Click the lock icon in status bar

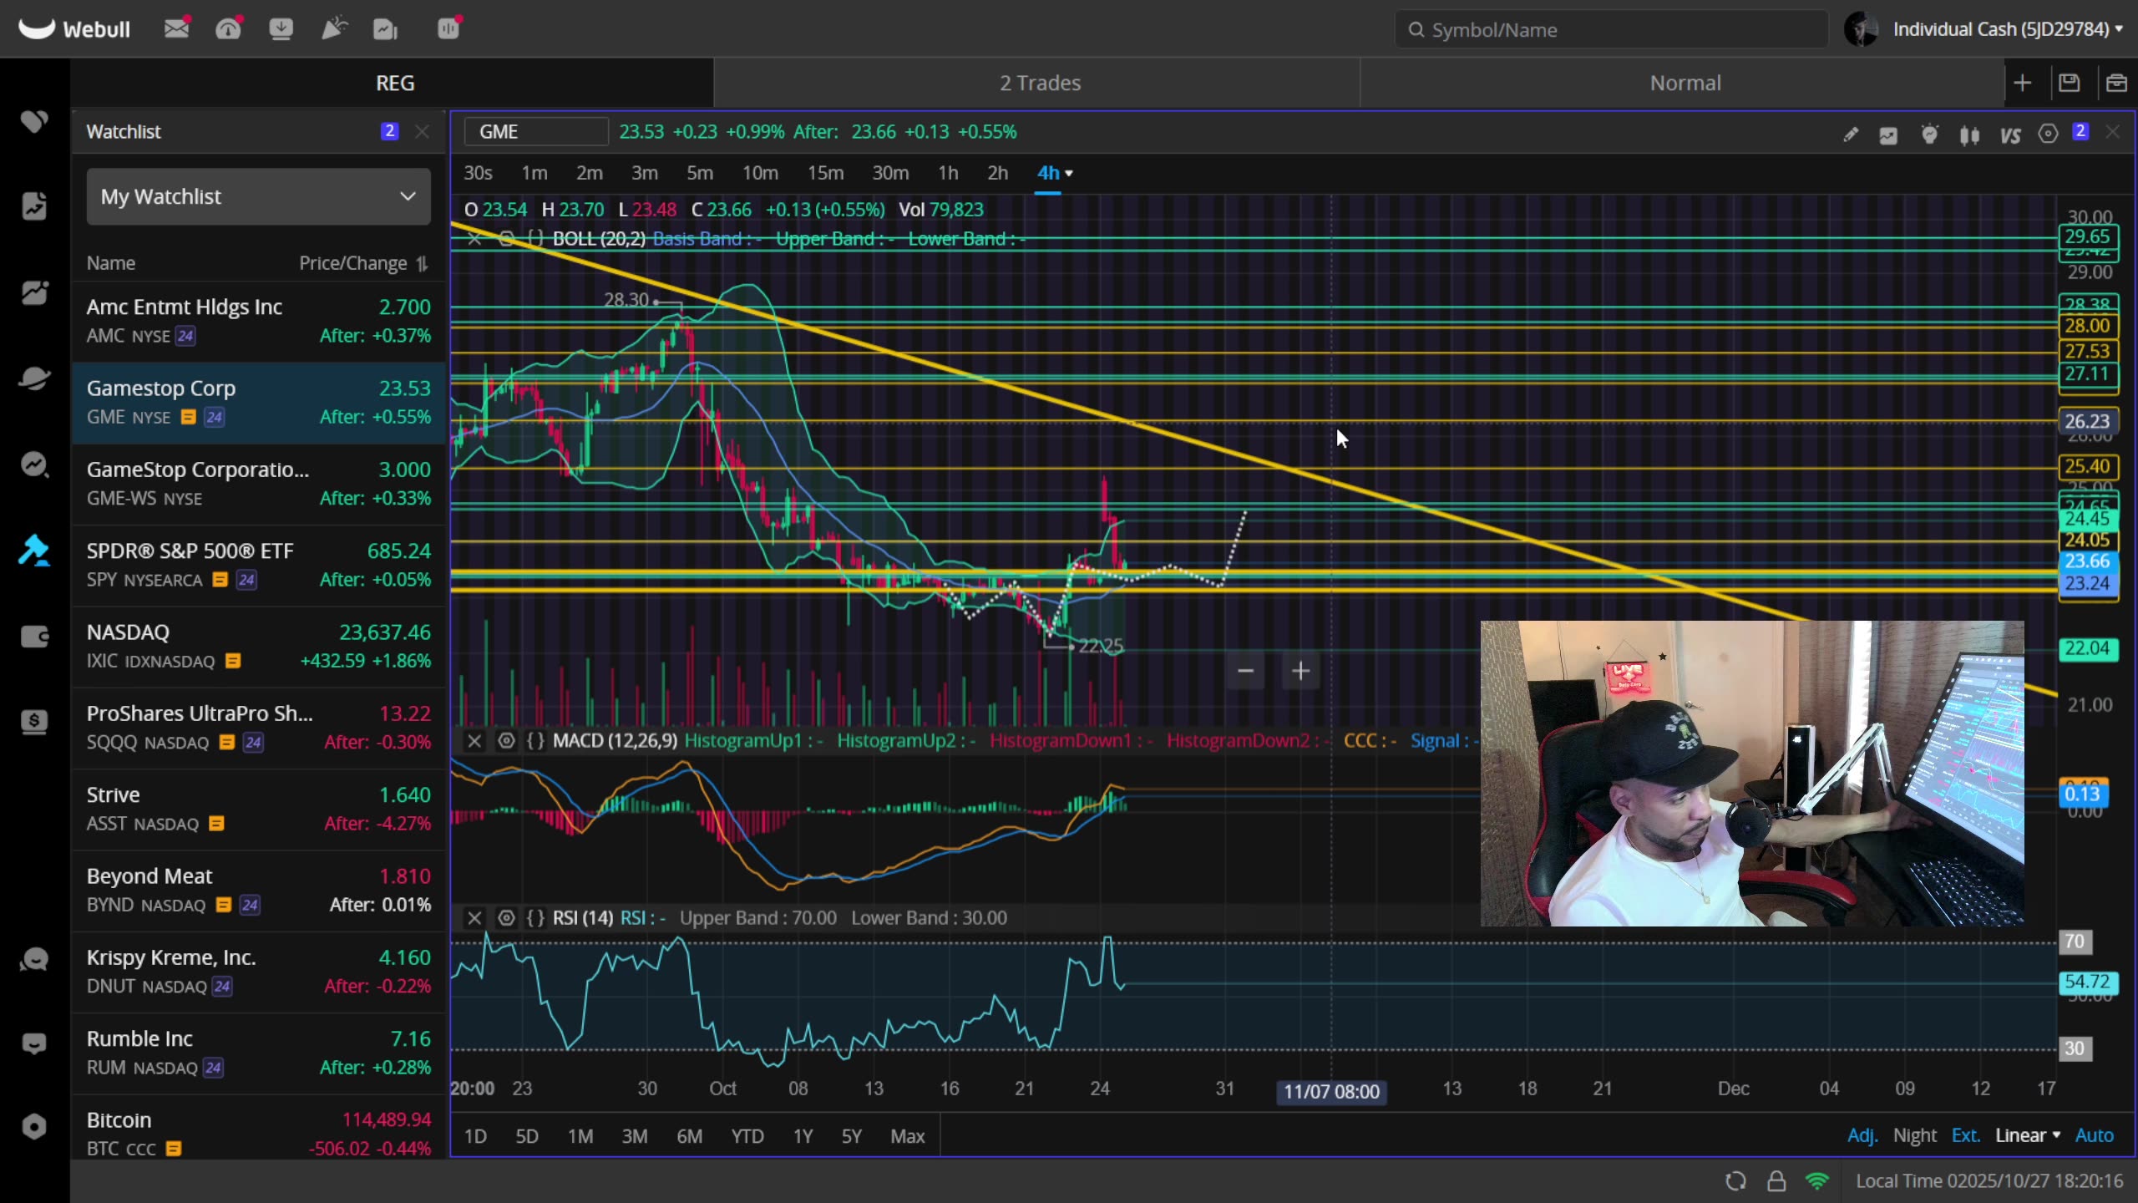click(x=1776, y=1180)
